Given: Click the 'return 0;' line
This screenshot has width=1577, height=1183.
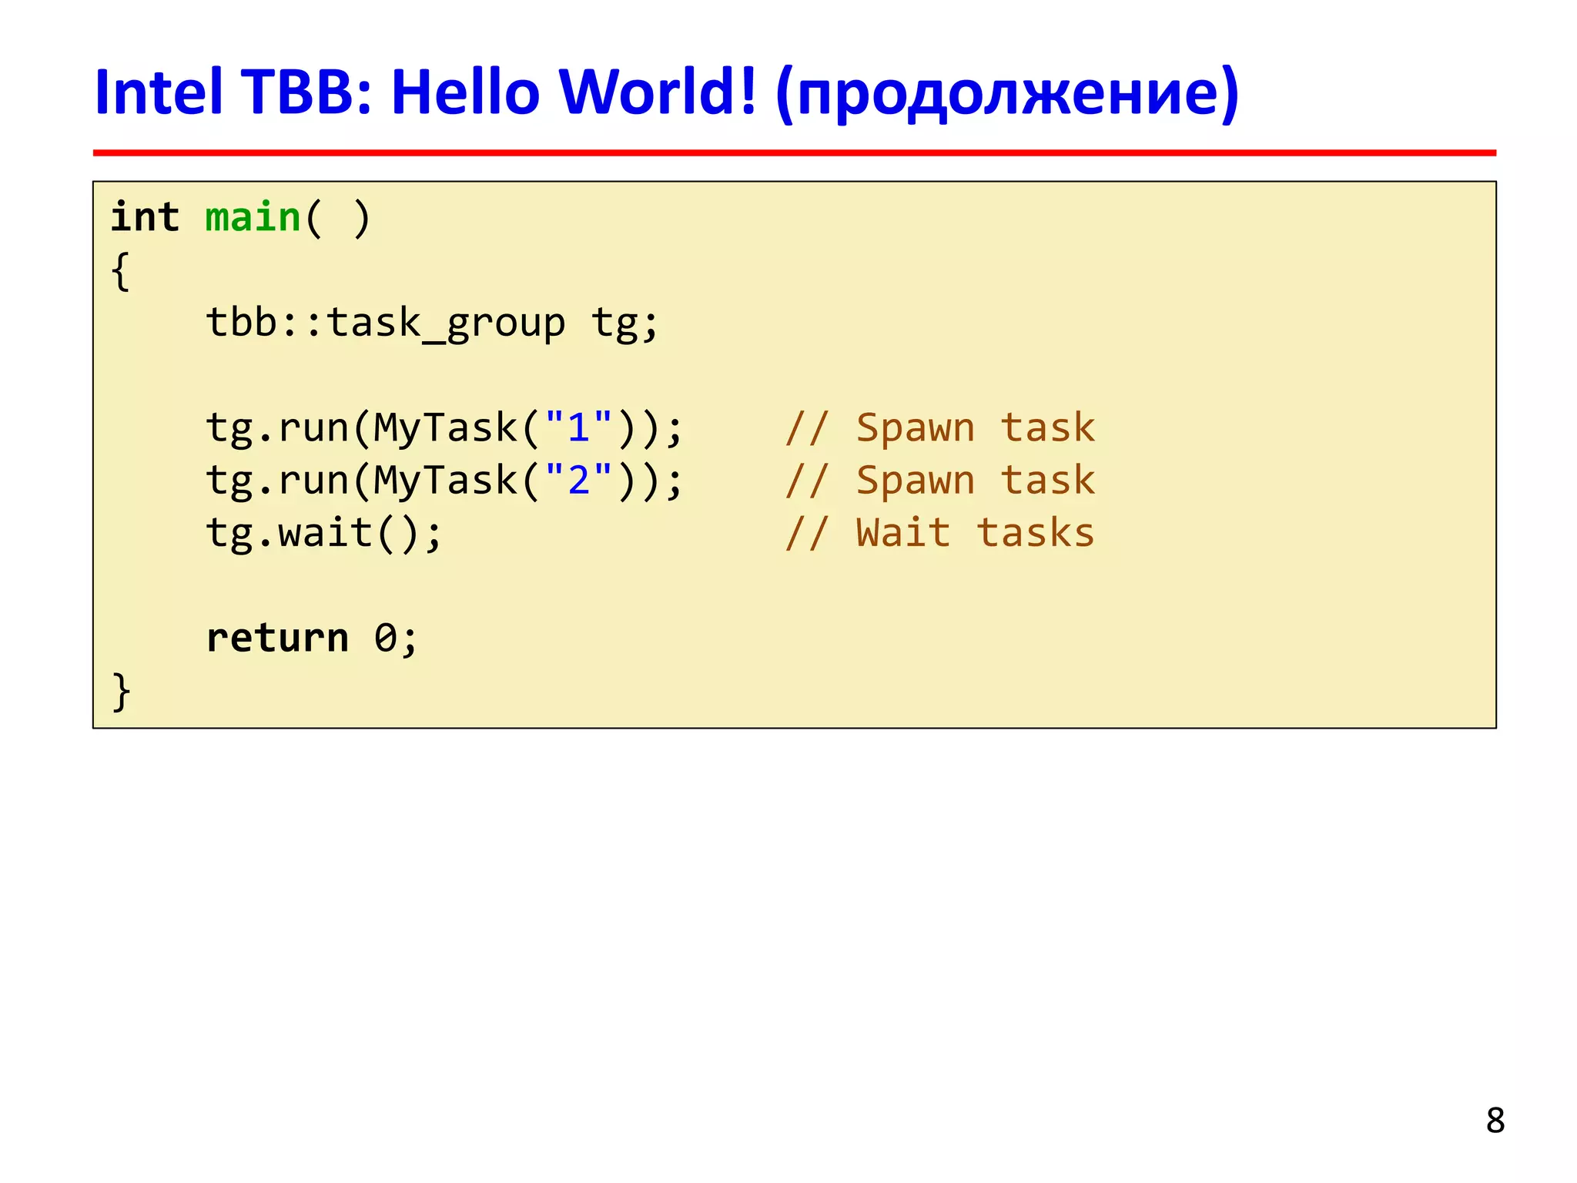Looking at the screenshot, I should coord(312,638).
